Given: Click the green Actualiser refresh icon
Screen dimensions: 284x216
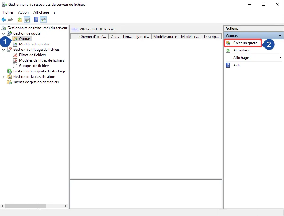Looking at the screenshot, I should click(229, 50).
